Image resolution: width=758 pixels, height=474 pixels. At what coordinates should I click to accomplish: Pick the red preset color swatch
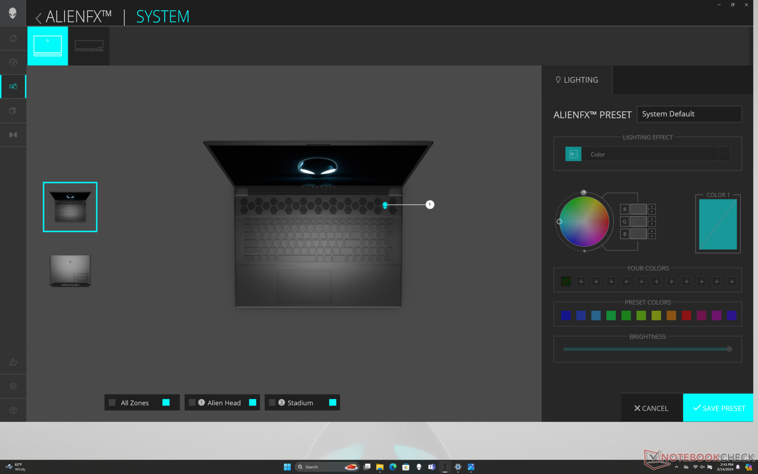[x=686, y=315]
